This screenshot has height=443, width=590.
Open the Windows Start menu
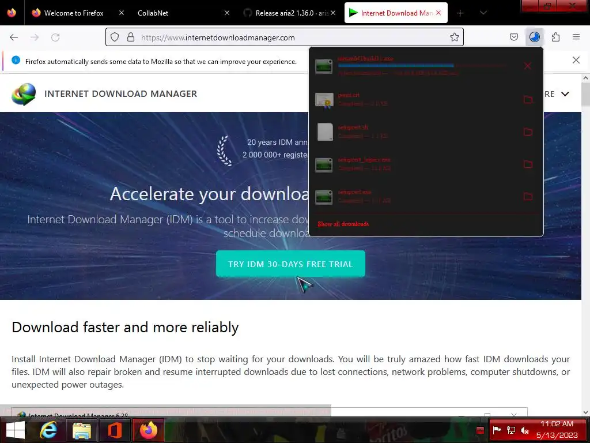[16, 430]
